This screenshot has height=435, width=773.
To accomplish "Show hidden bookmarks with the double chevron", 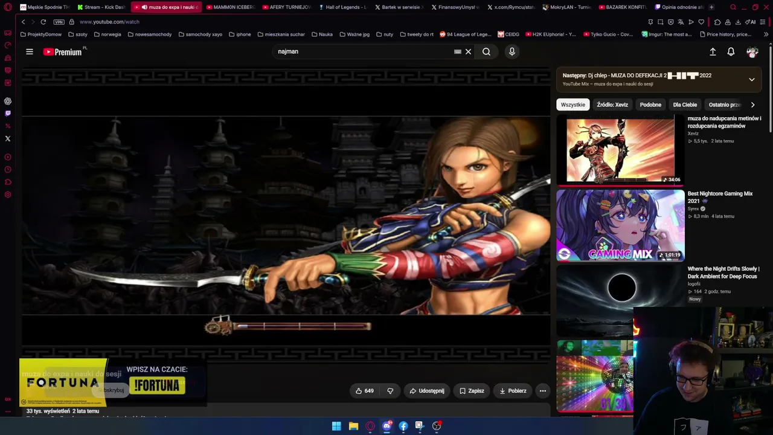I will coord(766,34).
